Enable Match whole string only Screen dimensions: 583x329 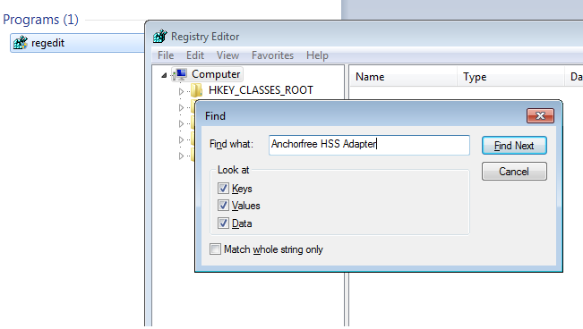pyautogui.click(x=215, y=249)
